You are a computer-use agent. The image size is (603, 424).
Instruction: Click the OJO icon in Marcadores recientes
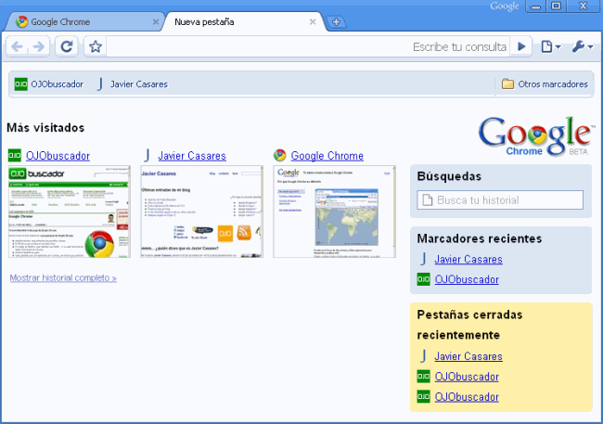[423, 279]
